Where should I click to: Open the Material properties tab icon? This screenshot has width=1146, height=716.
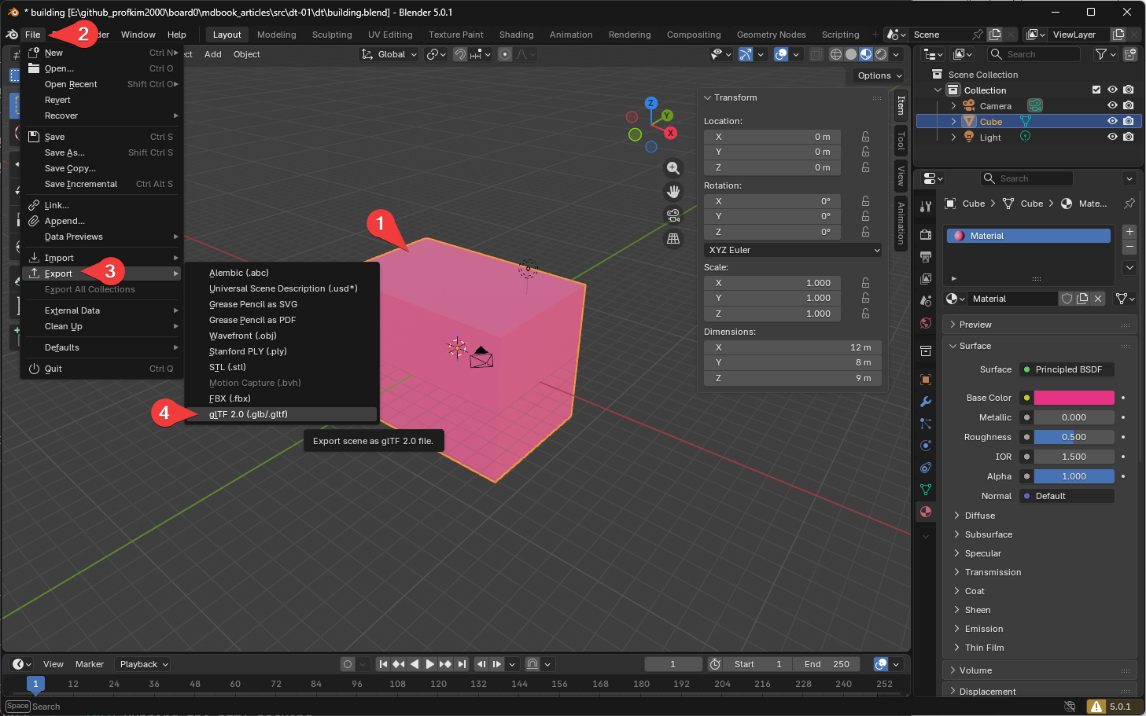[926, 512]
